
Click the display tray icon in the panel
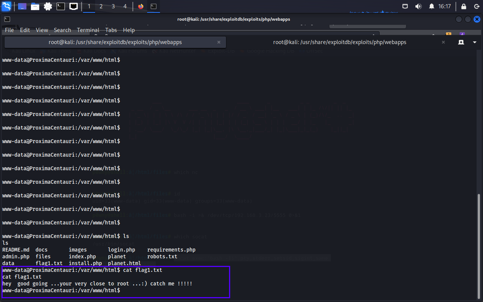coord(405,6)
